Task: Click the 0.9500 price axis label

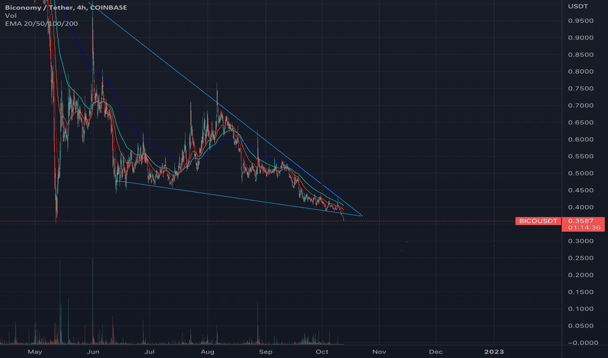Action: 581,21
